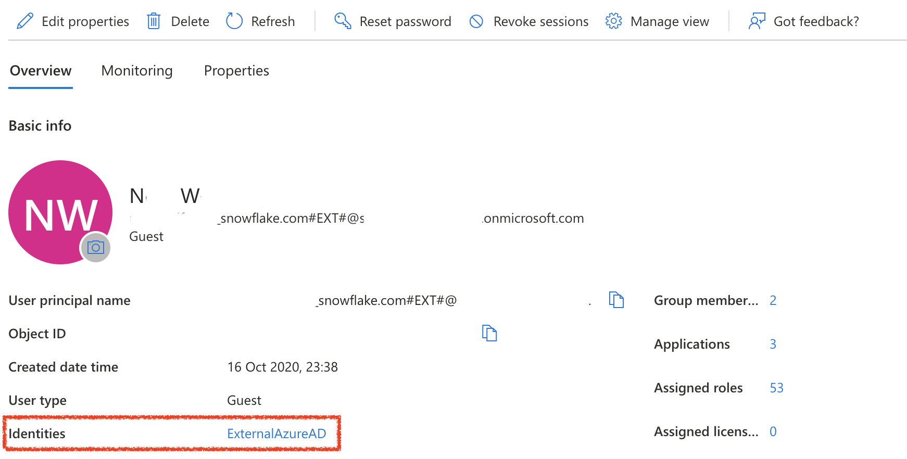Open the ExternalAzureAD identities link
This screenshot has height=459, width=907.
pyautogui.click(x=276, y=433)
